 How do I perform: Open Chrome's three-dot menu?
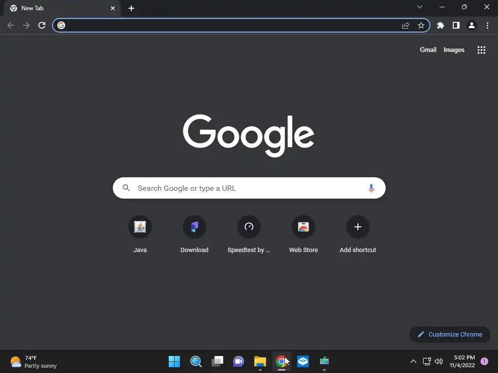pos(487,25)
